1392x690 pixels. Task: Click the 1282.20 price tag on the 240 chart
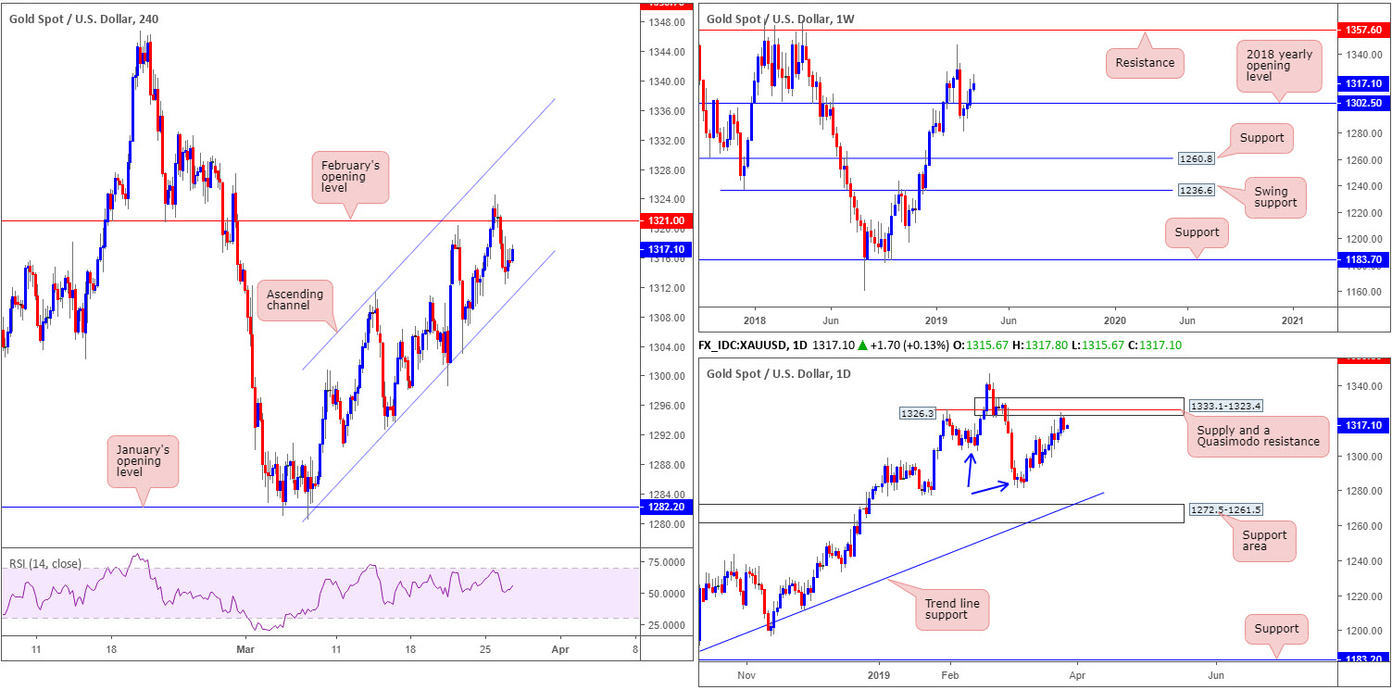[x=666, y=508]
